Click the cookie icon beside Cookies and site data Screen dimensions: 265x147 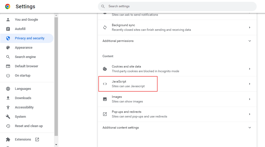click(x=105, y=69)
